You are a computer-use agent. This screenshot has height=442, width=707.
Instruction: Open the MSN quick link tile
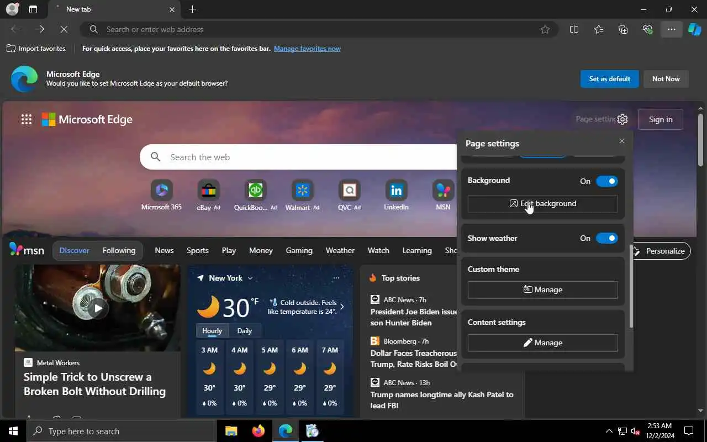pyautogui.click(x=443, y=195)
